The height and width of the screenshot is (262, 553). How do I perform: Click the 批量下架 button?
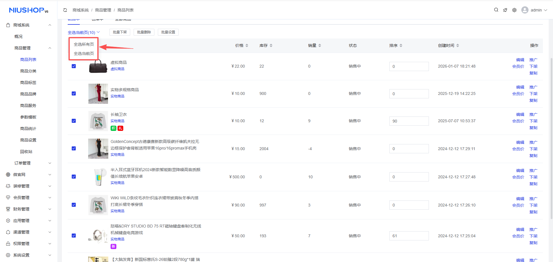(120, 32)
